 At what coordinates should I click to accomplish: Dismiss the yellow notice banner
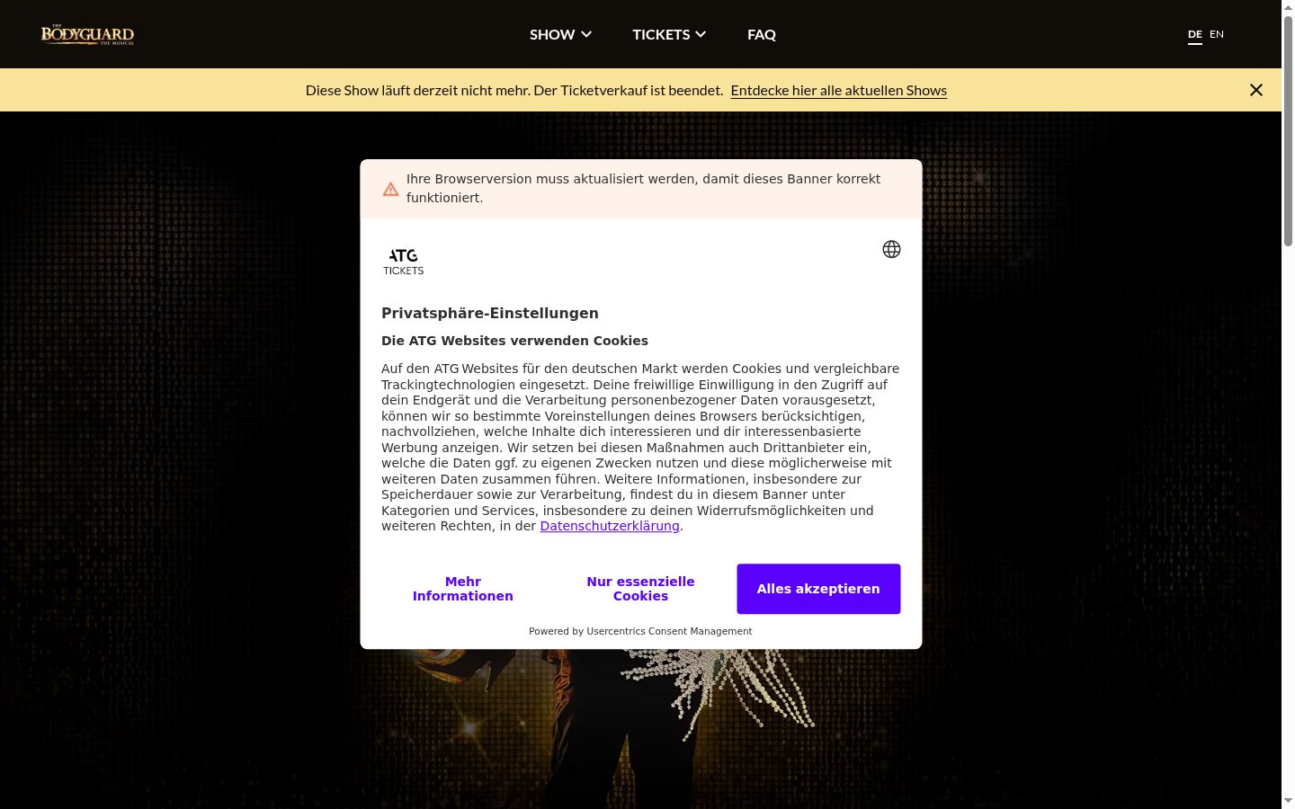pos(1256,90)
